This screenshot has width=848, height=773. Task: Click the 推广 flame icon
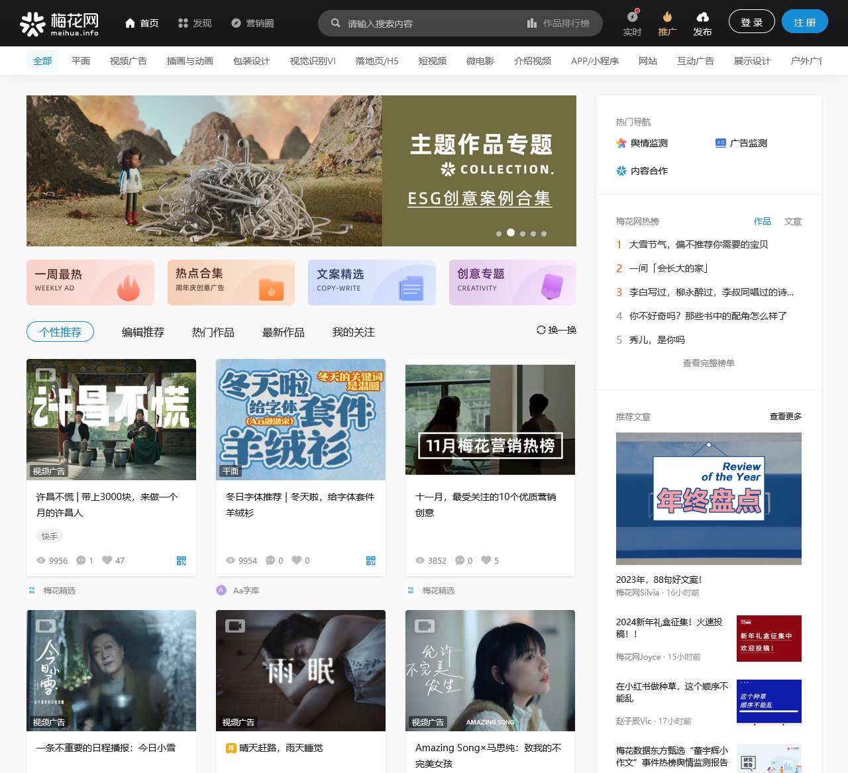click(x=667, y=17)
